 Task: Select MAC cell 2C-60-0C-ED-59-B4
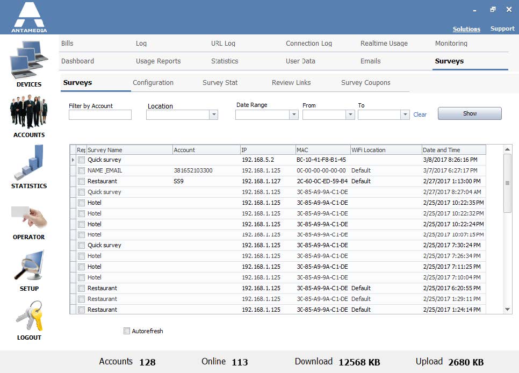(322, 182)
